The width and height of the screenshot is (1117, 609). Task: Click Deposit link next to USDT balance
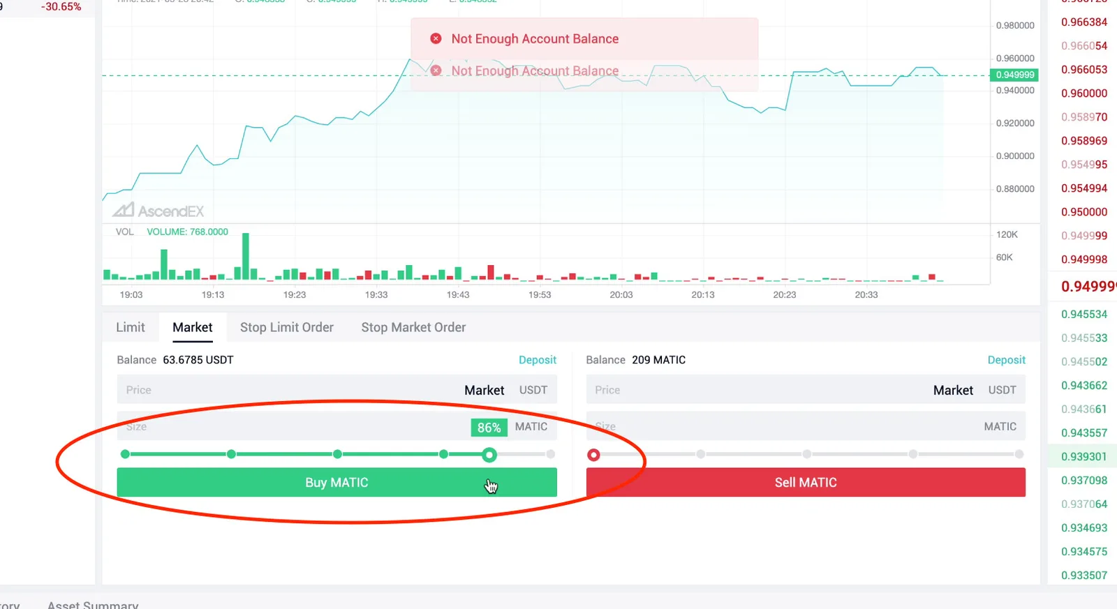538,360
